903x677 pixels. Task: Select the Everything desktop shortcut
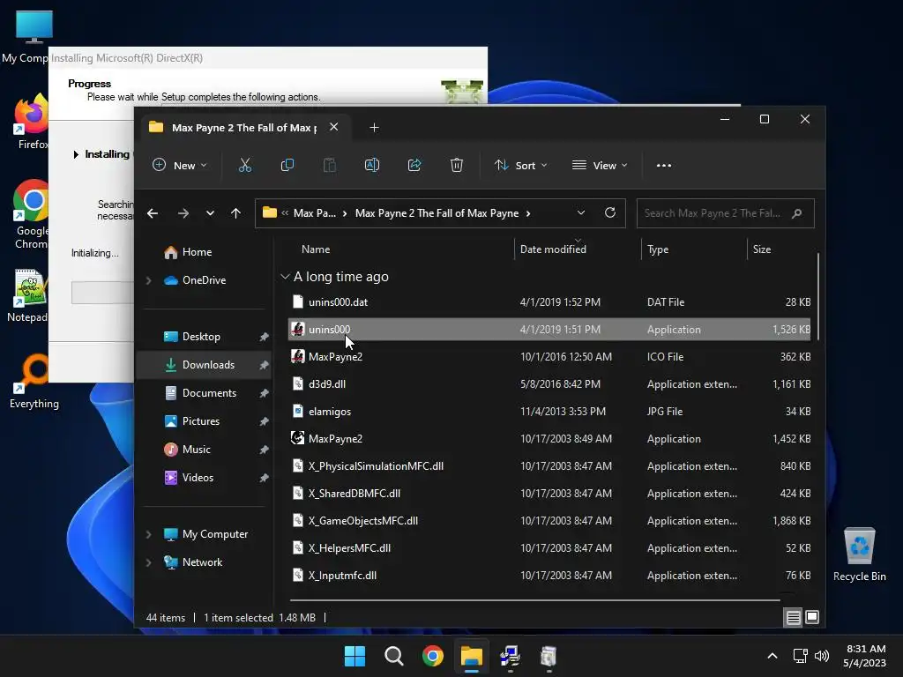coord(34,381)
